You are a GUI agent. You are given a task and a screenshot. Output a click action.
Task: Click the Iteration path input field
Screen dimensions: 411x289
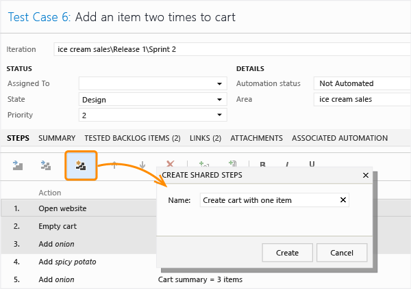coord(206,50)
